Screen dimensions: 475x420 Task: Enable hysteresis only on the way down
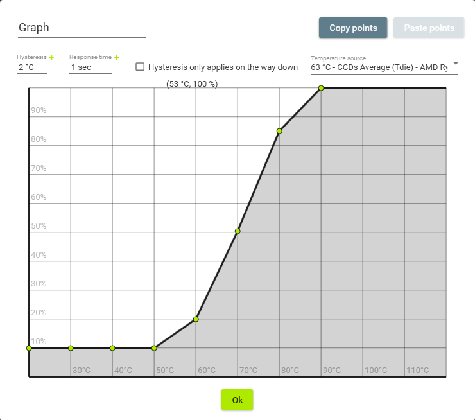tap(140, 67)
